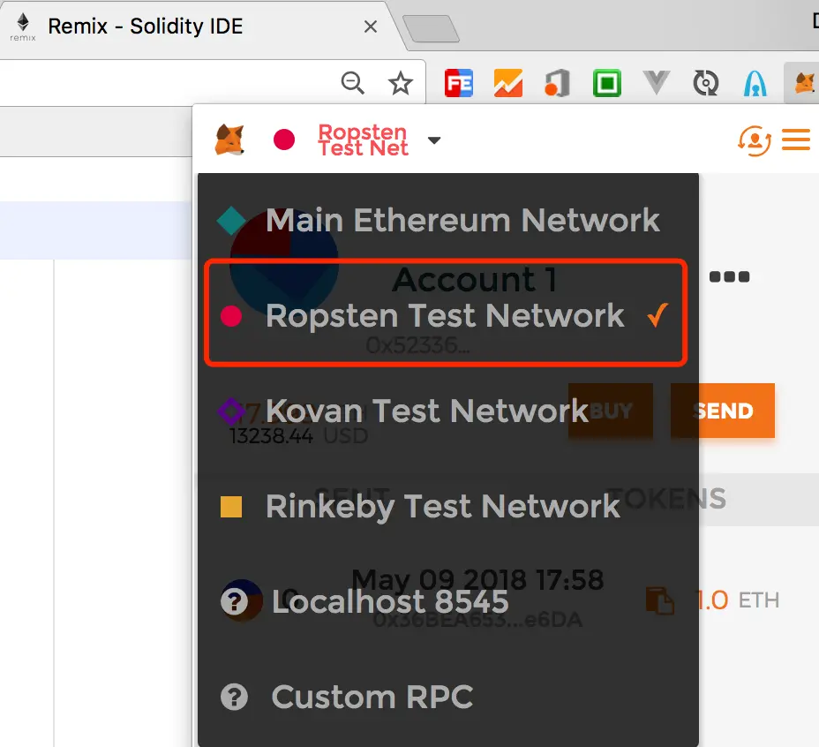Select Custom RPC option
Viewport: 819px width, 747px height.
(x=448, y=698)
